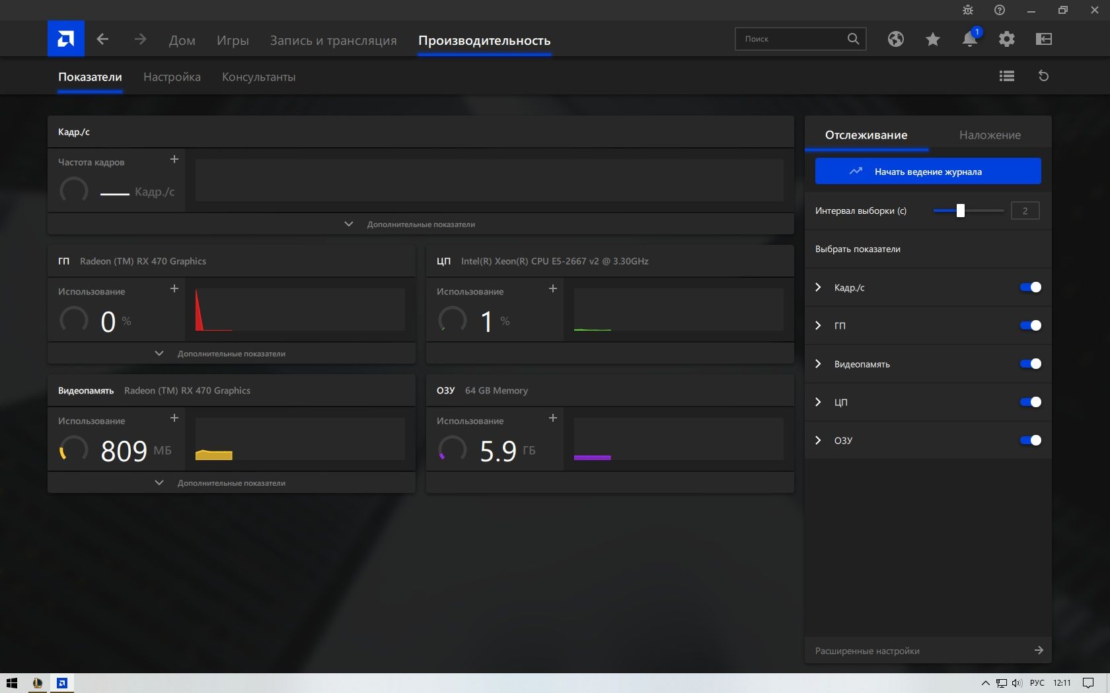The height and width of the screenshot is (693, 1110).
Task: Toggle Видеопамять tracking switch
Action: pyautogui.click(x=1030, y=364)
